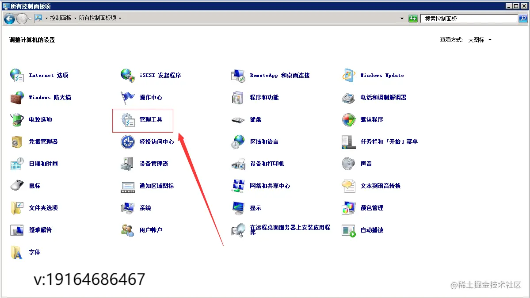This screenshot has height=298, width=530.
Task: Open recent pages dropdown next to navigation arrows
Action: point(30,18)
